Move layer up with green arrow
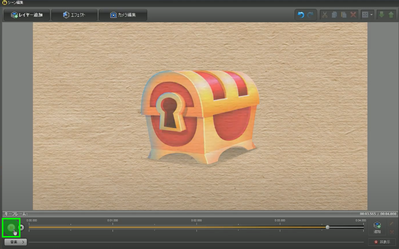 (391, 15)
